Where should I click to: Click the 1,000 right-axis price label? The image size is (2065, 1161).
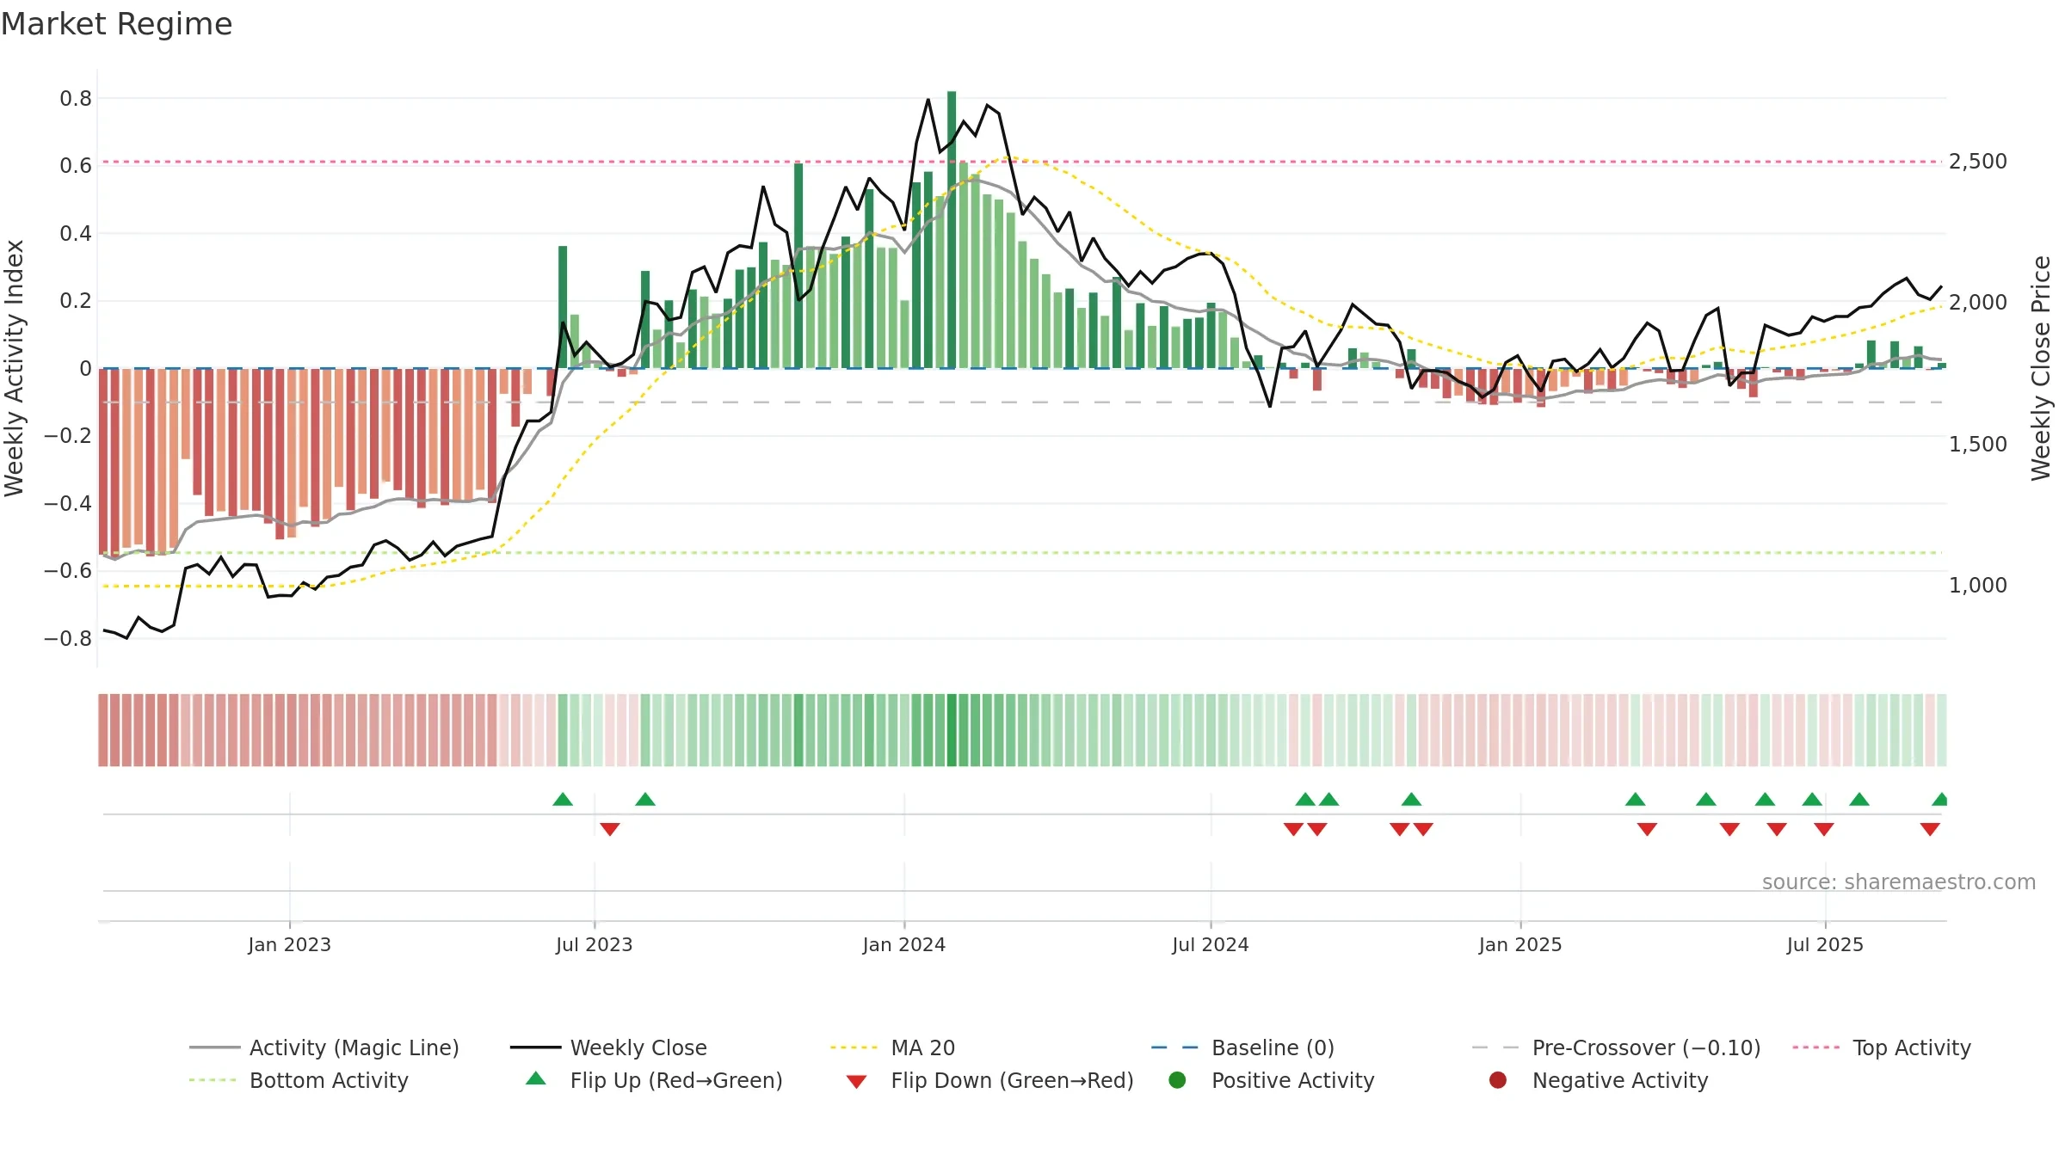click(1977, 586)
